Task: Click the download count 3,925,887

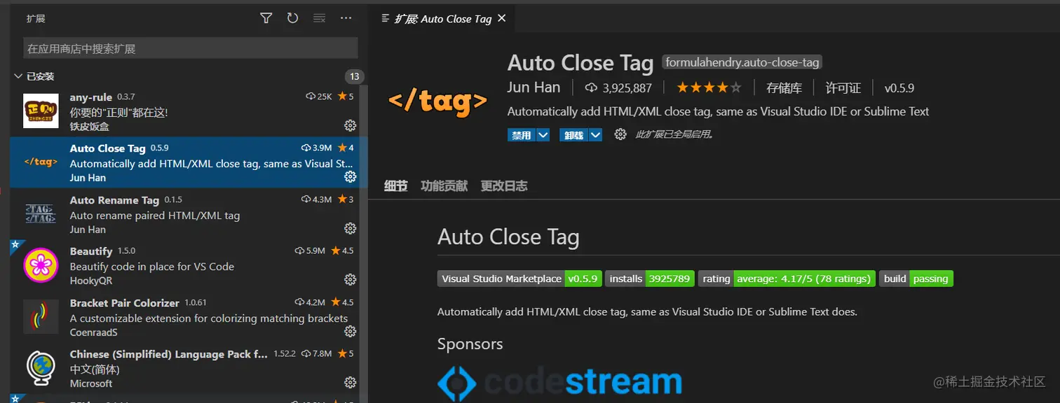Action: click(x=618, y=88)
